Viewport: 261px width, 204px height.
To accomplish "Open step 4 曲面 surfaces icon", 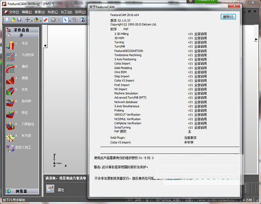I will point(10,80).
